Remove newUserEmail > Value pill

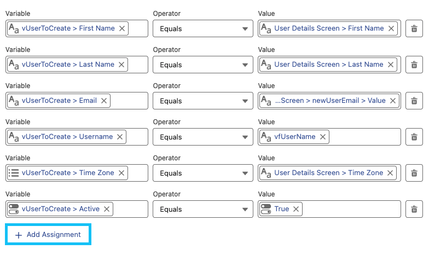coord(392,101)
